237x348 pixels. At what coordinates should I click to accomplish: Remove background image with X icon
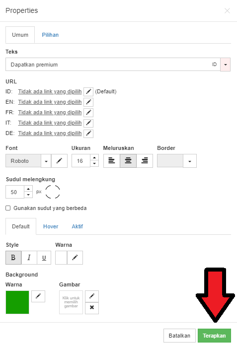(x=92, y=308)
